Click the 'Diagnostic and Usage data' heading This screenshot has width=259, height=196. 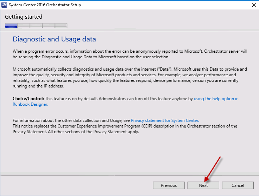[x=54, y=39]
